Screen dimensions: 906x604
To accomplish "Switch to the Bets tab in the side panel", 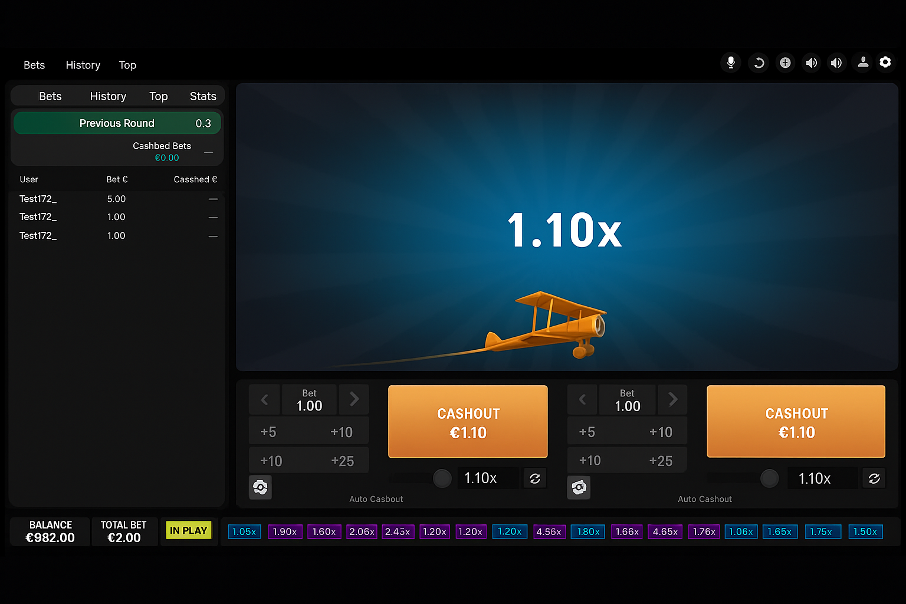I will coord(50,96).
